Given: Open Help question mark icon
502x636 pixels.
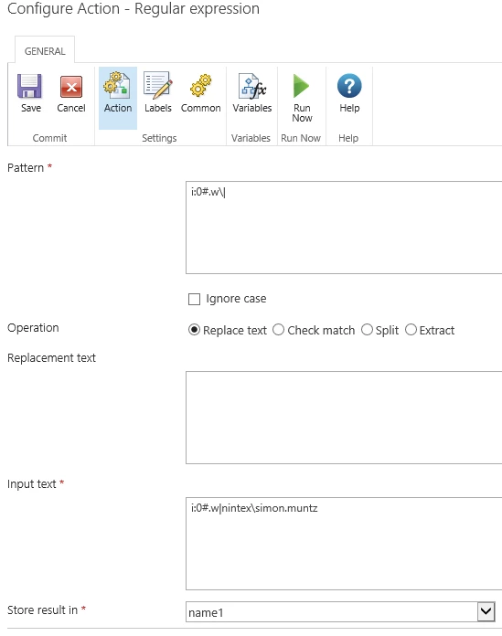Looking at the screenshot, I should point(349,86).
